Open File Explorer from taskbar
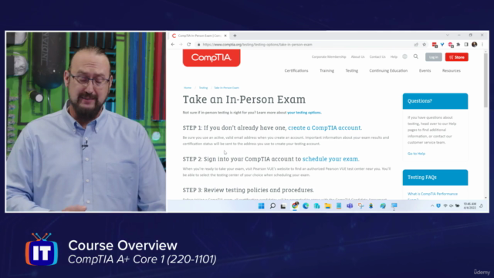This screenshot has height=278, width=494. tap(327, 206)
